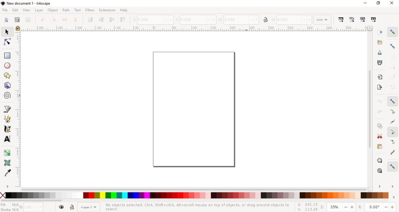Open the Filters menu

tap(90, 10)
